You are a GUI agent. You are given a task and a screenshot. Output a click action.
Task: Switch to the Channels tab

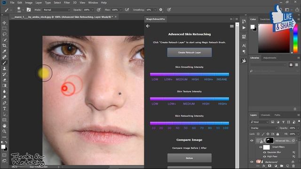click(265, 115)
